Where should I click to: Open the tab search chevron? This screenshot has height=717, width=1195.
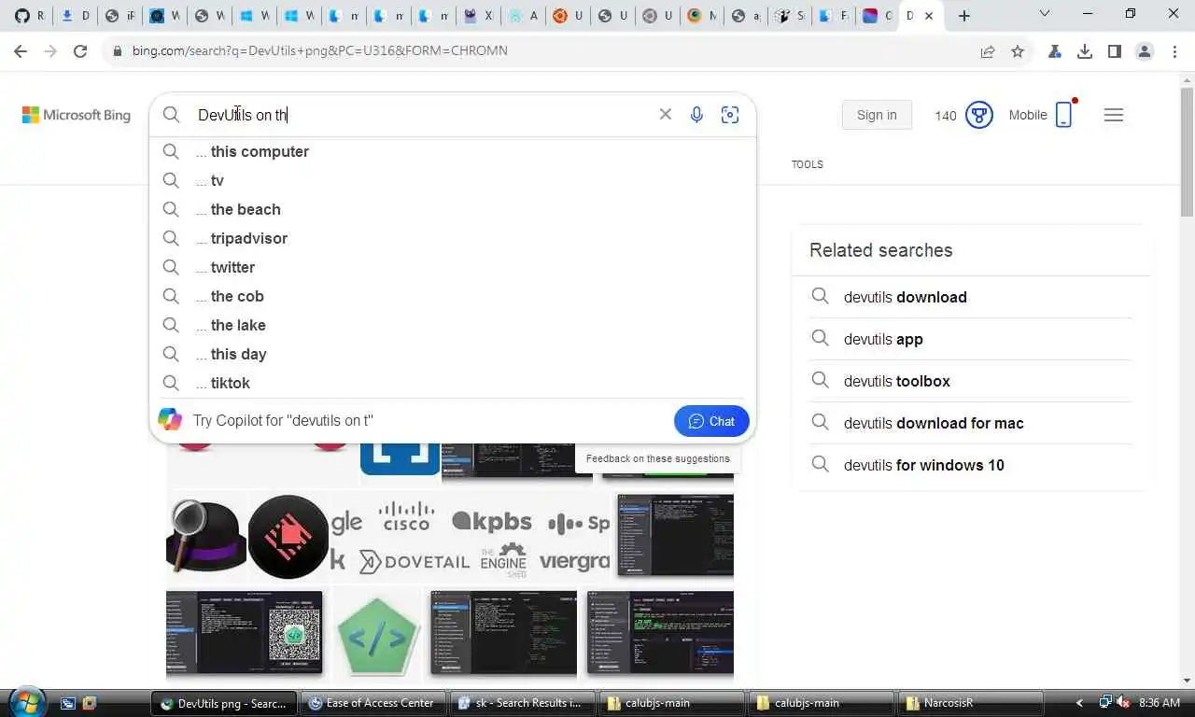click(1045, 14)
